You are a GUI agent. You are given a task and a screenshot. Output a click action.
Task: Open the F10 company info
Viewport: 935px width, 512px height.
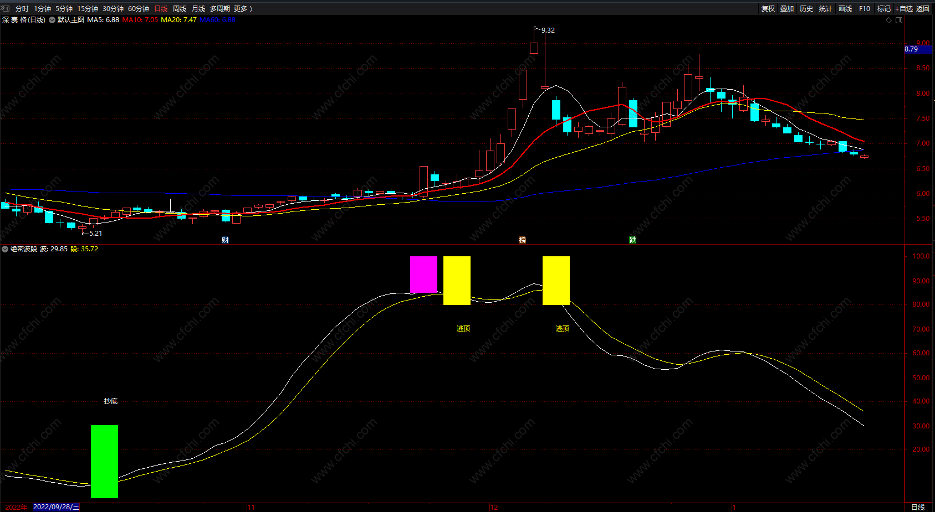click(865, 8)
